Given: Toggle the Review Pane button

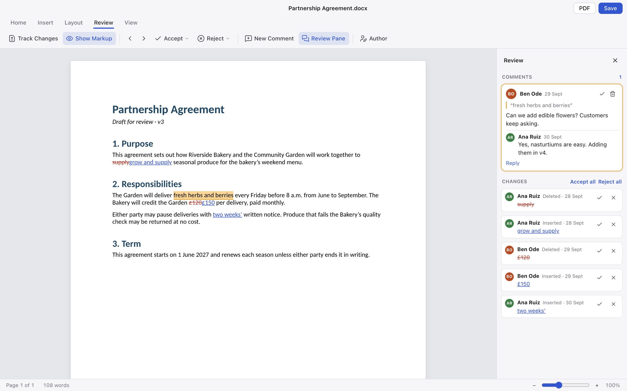Looking at the screenshot, I should pos(323,38).
